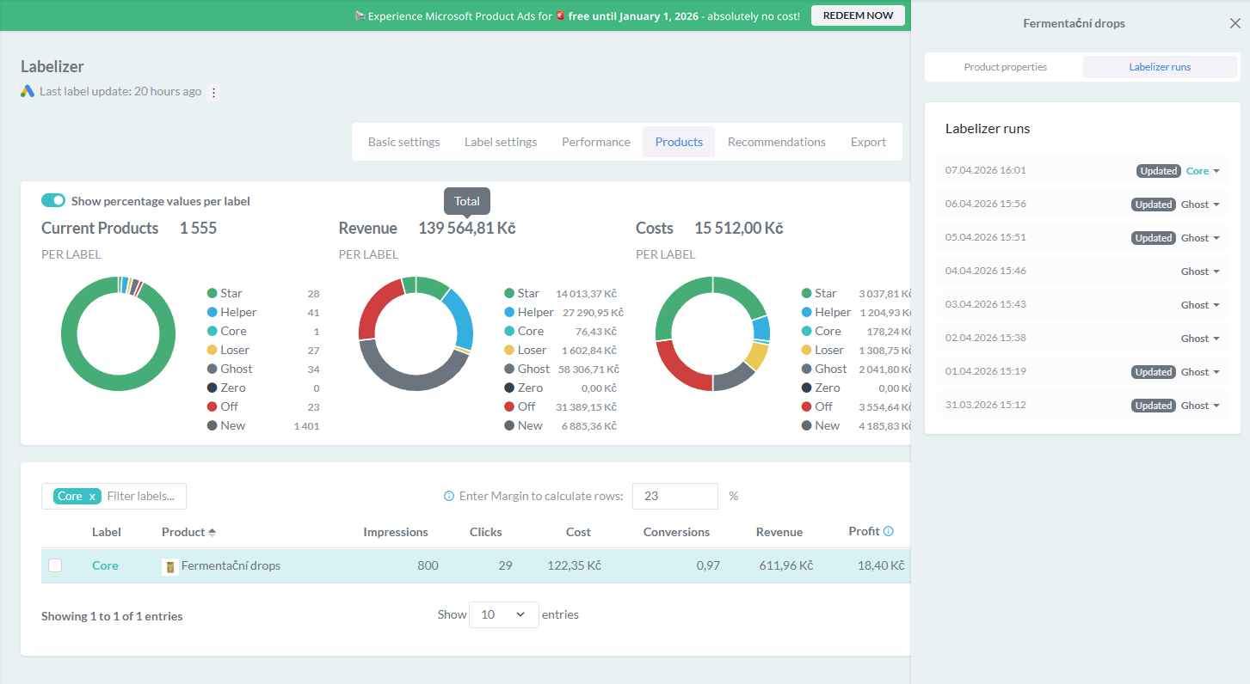The image size is (1250, 684).
Task: Click the info icon beside Enter Margin
Action: click(449, 496)
